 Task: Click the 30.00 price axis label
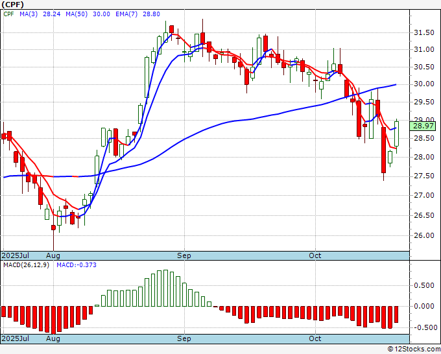point(424,84)
